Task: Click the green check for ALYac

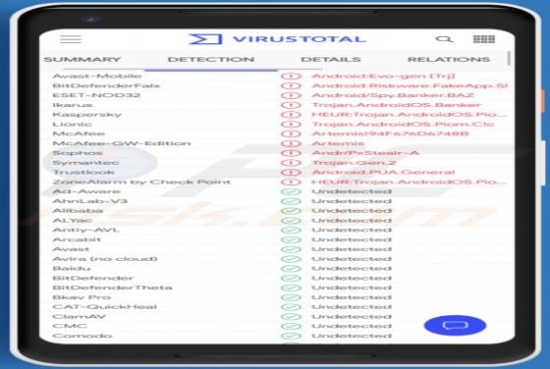Action: pyautogui.click(x=291, y=221)
